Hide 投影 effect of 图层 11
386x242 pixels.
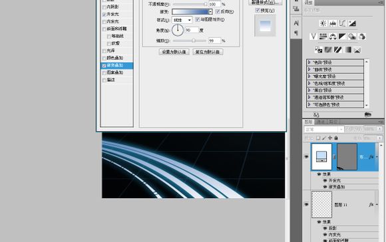[325, 228]
